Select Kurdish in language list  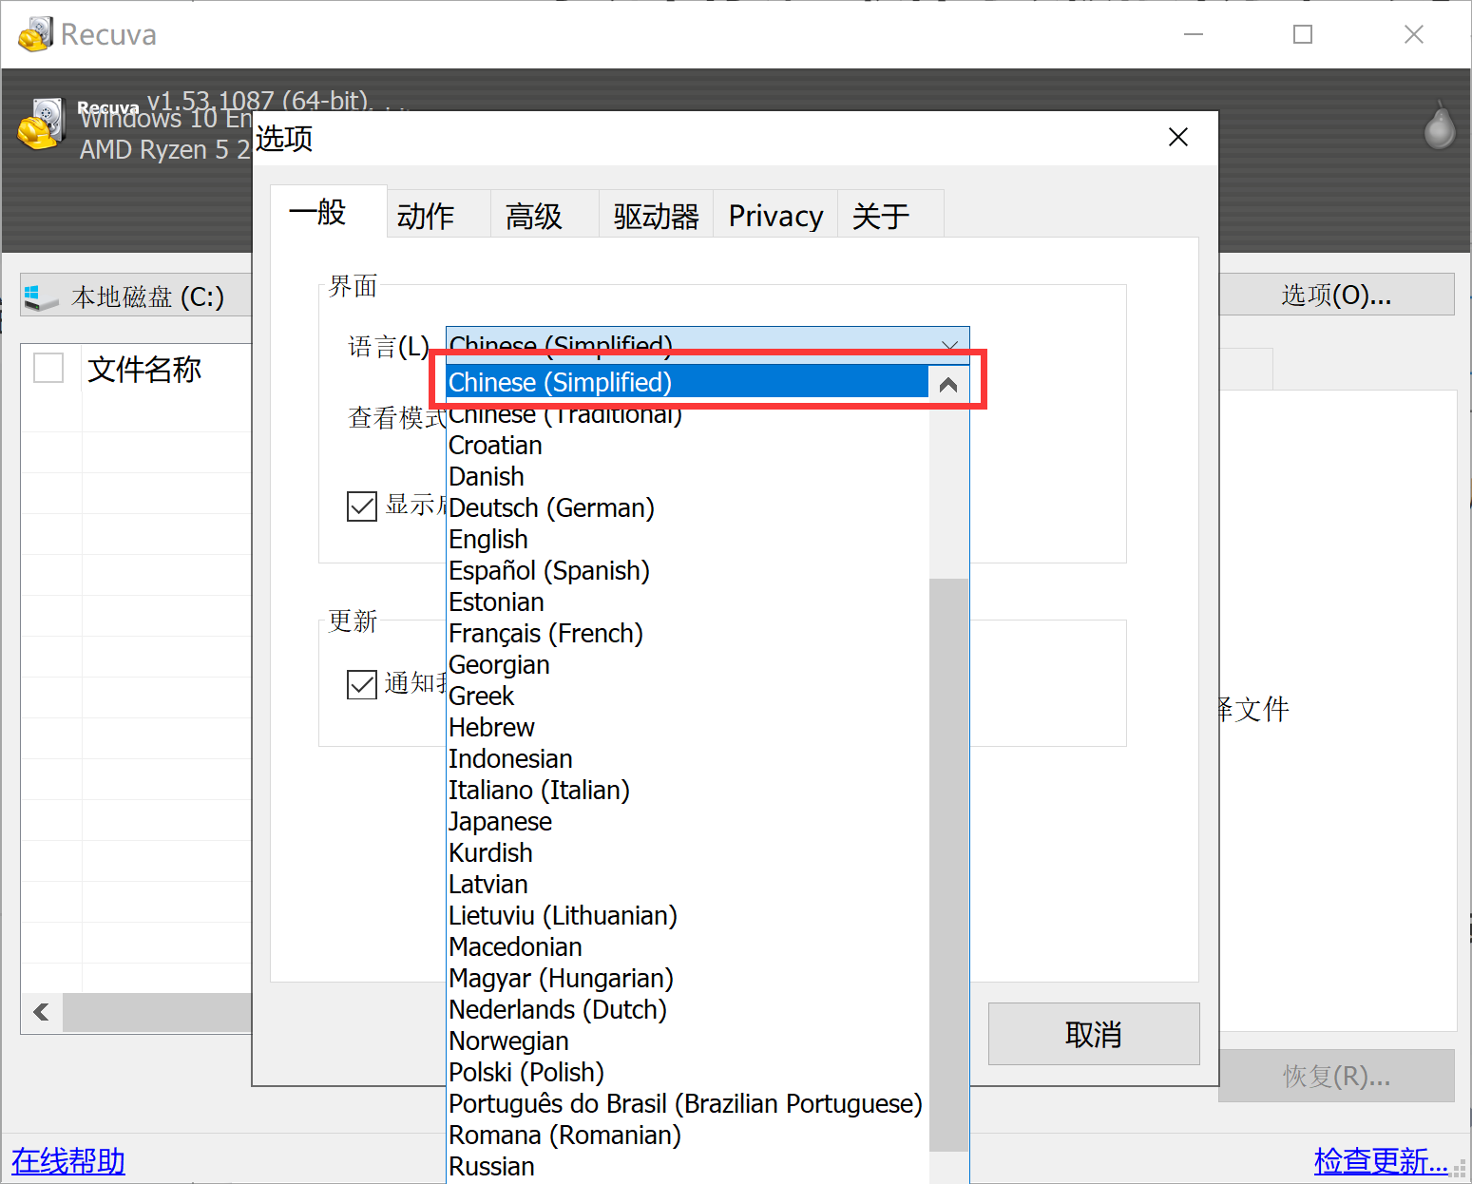[687, 852]
